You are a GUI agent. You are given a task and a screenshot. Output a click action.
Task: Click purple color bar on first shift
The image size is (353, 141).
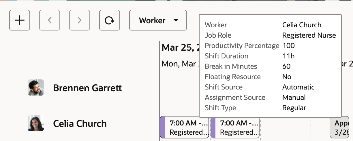162,128
